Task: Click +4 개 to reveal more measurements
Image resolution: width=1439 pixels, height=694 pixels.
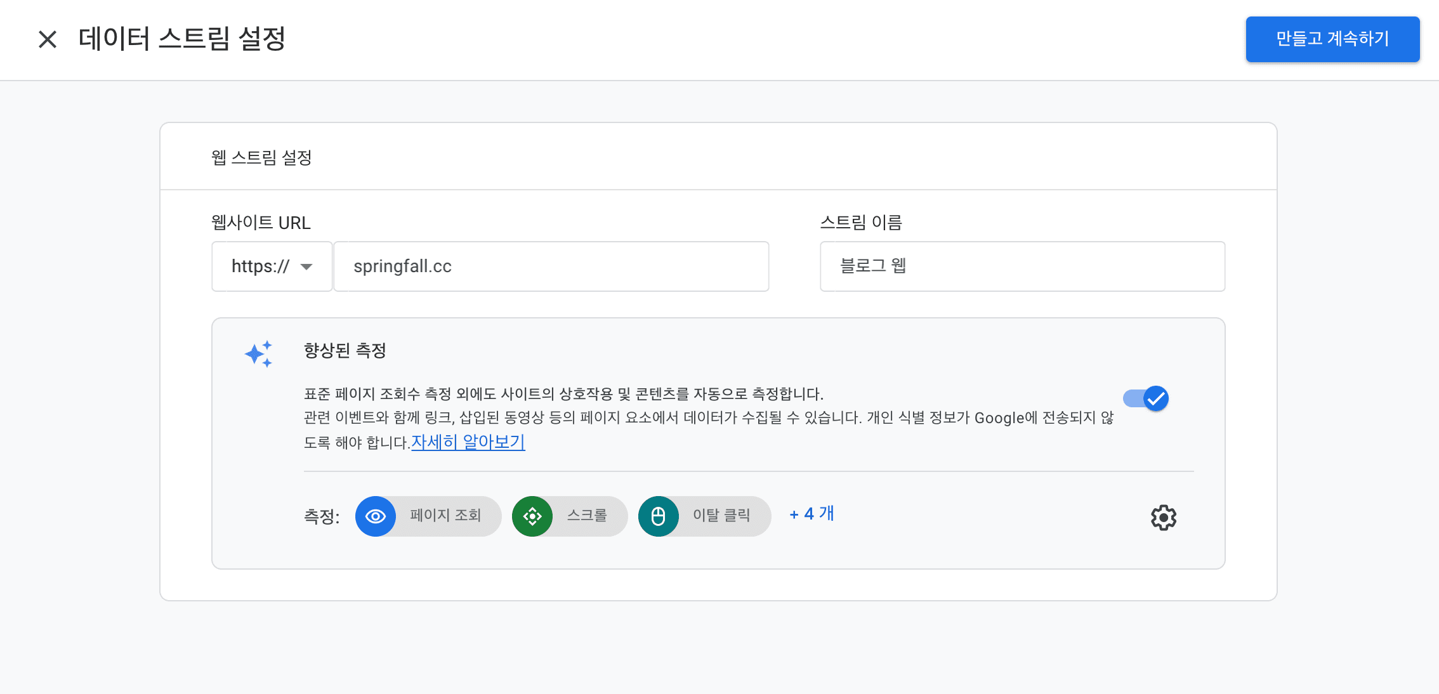Action: [x=811, y=514]
